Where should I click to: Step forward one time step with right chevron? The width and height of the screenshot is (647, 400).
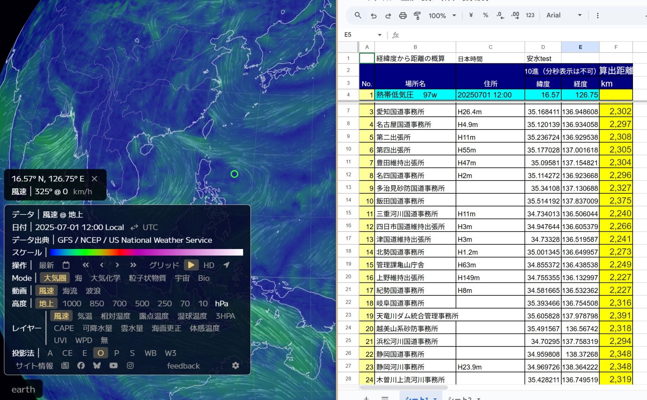117,265
